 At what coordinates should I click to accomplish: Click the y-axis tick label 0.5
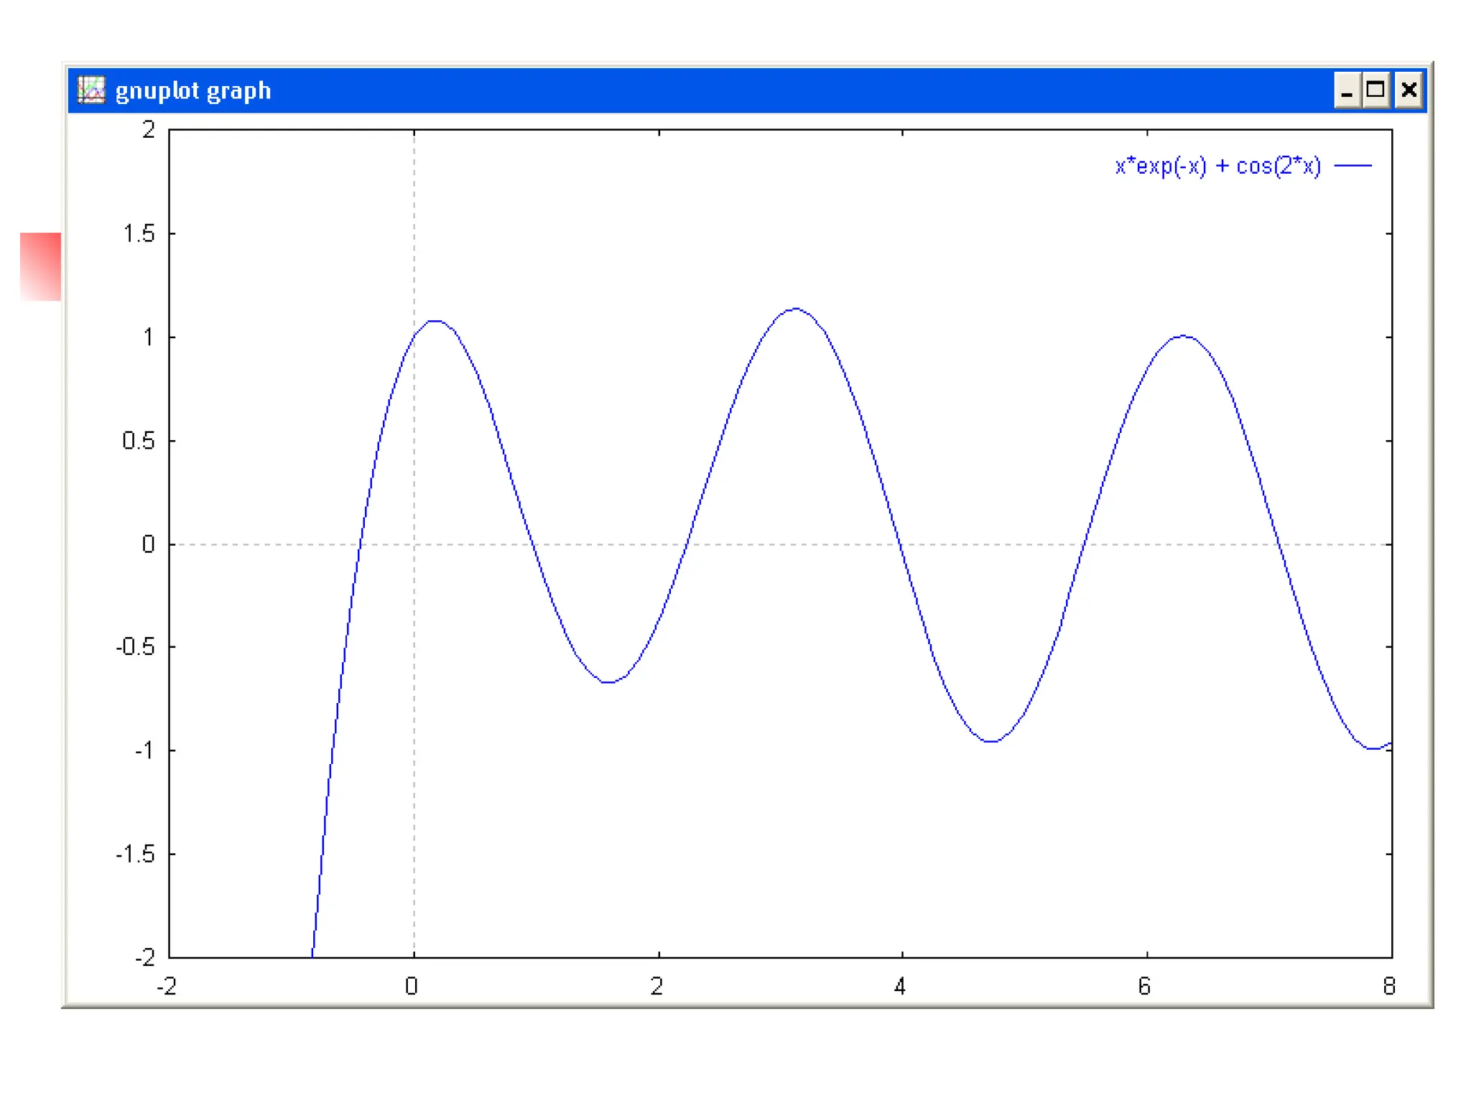[x=139, y=440]
